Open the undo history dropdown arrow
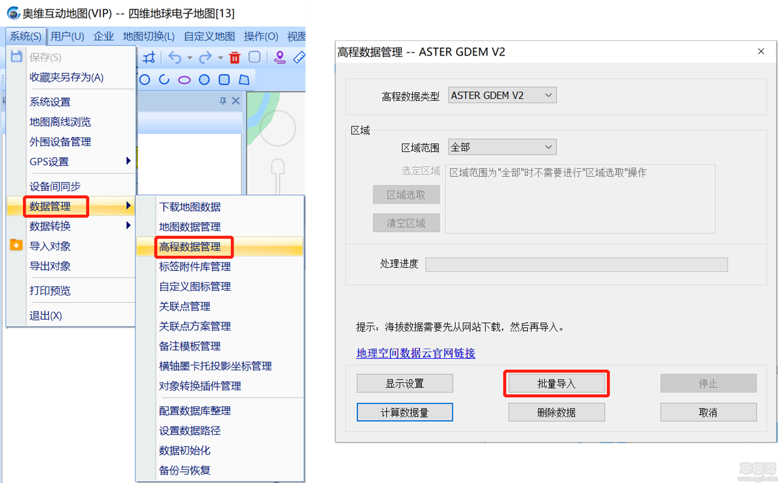 click(190, 58)
